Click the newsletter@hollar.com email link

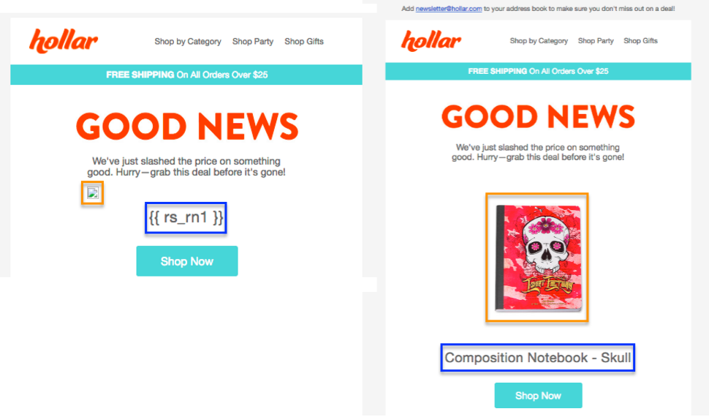(449, 9)
